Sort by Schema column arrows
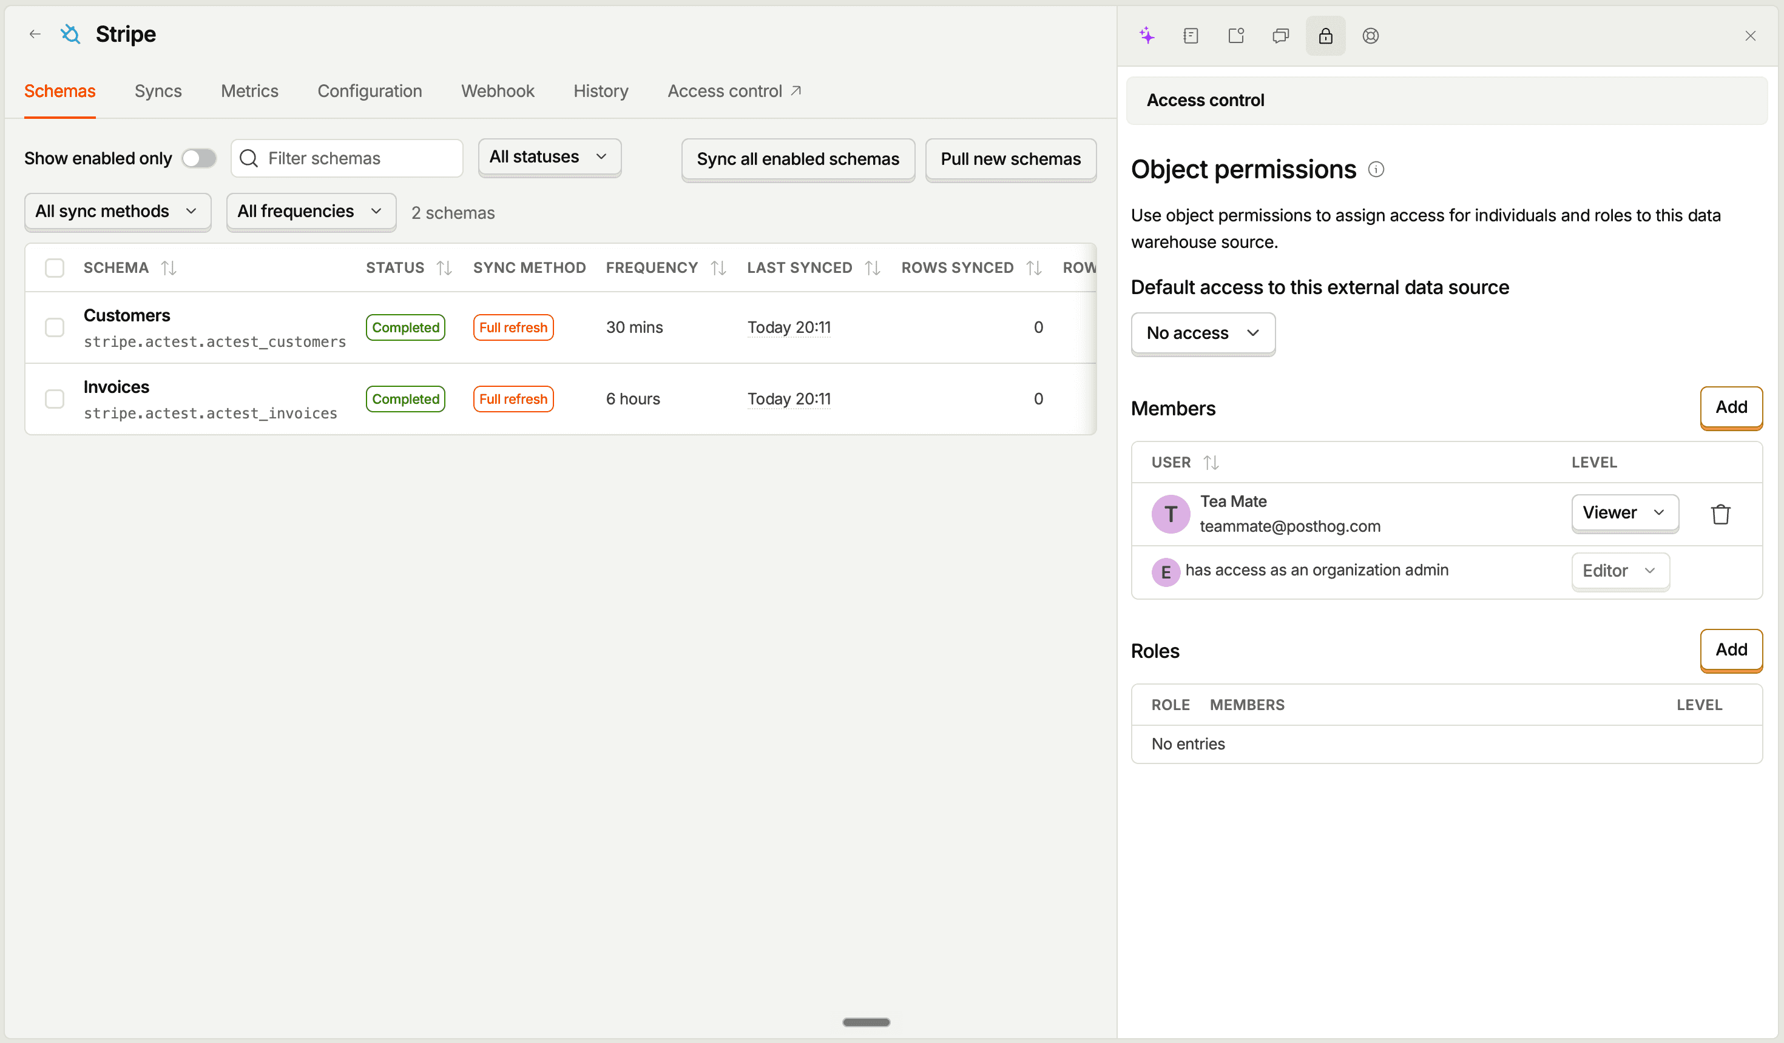Image resolution: width=1784 pixels, height=1043 pixels. coord(169,267)
